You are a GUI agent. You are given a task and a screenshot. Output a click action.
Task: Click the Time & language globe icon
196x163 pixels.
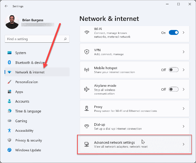pyautogui.click(x=9, y=111)
